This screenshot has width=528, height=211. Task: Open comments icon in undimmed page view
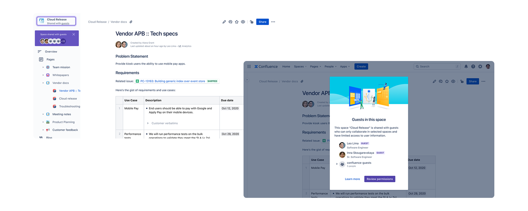click(230, 22)
